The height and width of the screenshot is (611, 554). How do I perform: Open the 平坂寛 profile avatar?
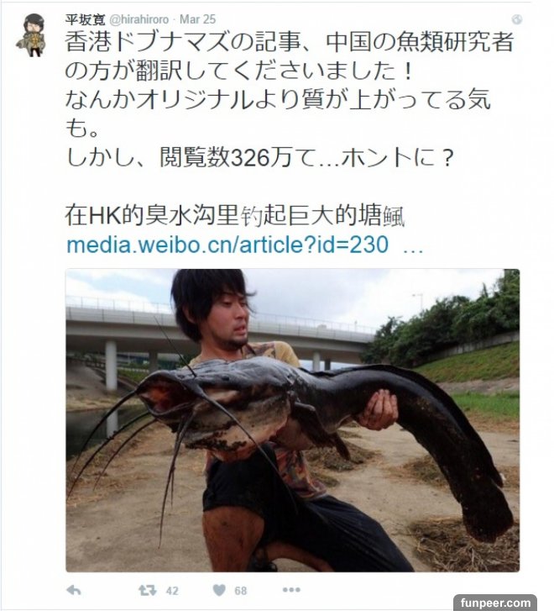coord(34,34)
